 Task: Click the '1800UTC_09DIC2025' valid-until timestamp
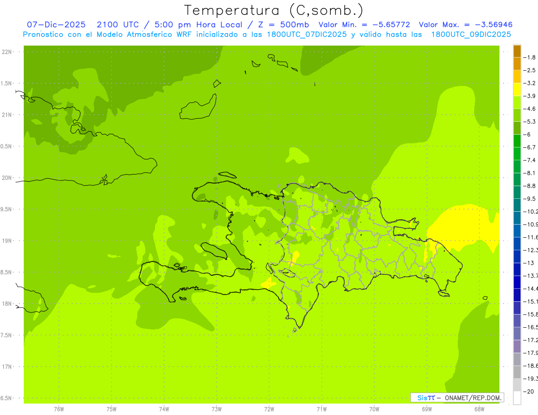[471, 34]
